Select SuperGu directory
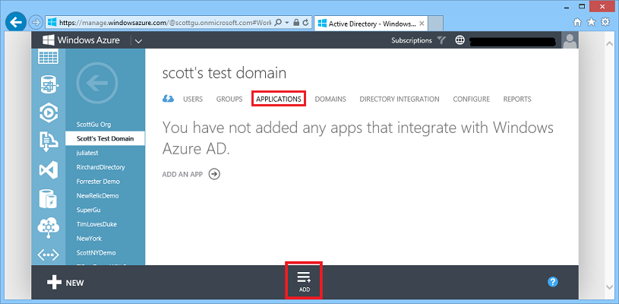 pos(88,210)
